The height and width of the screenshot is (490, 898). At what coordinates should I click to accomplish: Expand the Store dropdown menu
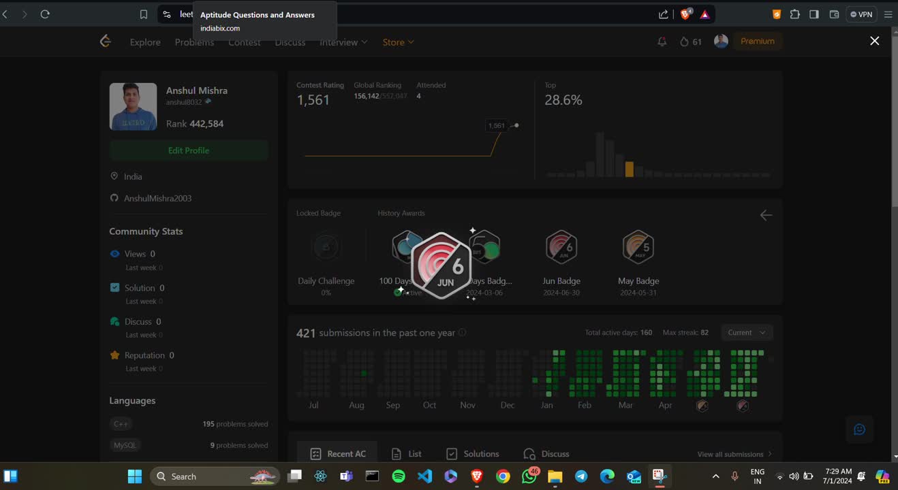[398, 42]
